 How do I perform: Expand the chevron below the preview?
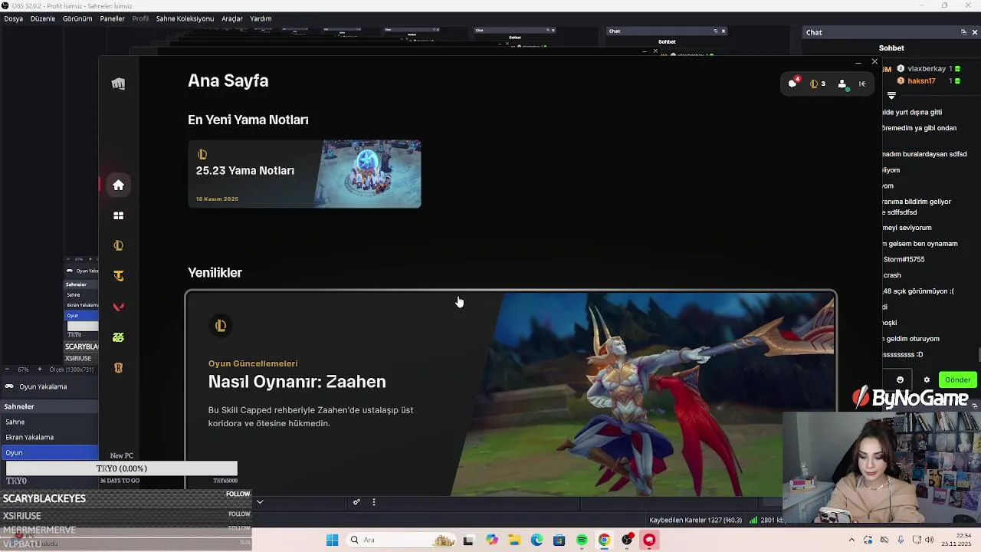[260, 502]
